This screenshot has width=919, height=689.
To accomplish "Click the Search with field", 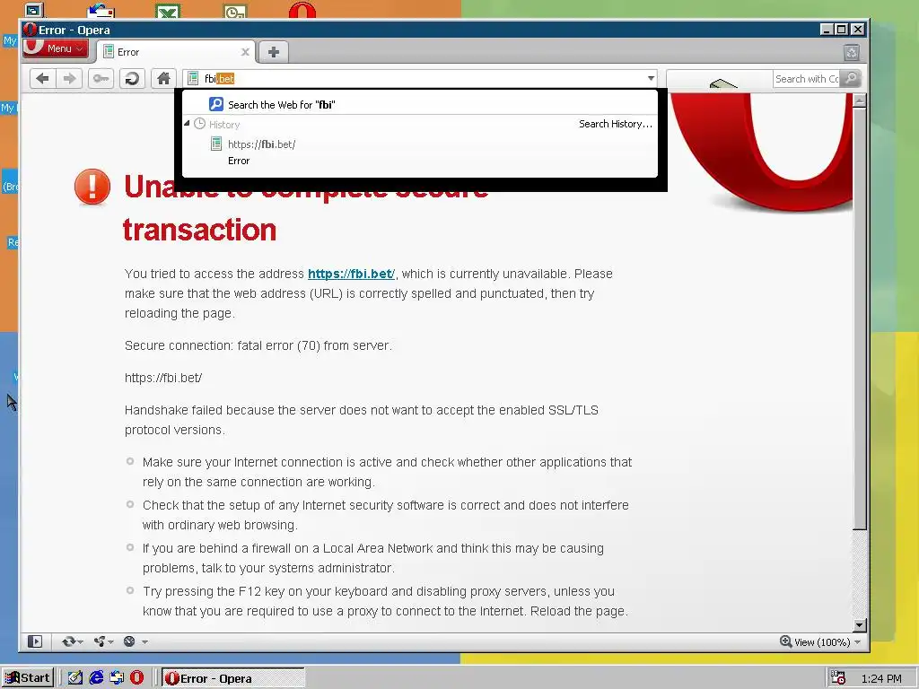I will click(806, 79).
